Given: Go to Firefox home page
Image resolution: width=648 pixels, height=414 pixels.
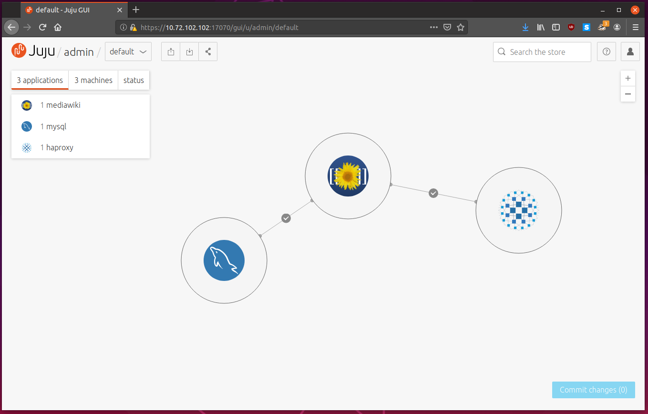Looking at the screenshot, I should pos(58,27).
